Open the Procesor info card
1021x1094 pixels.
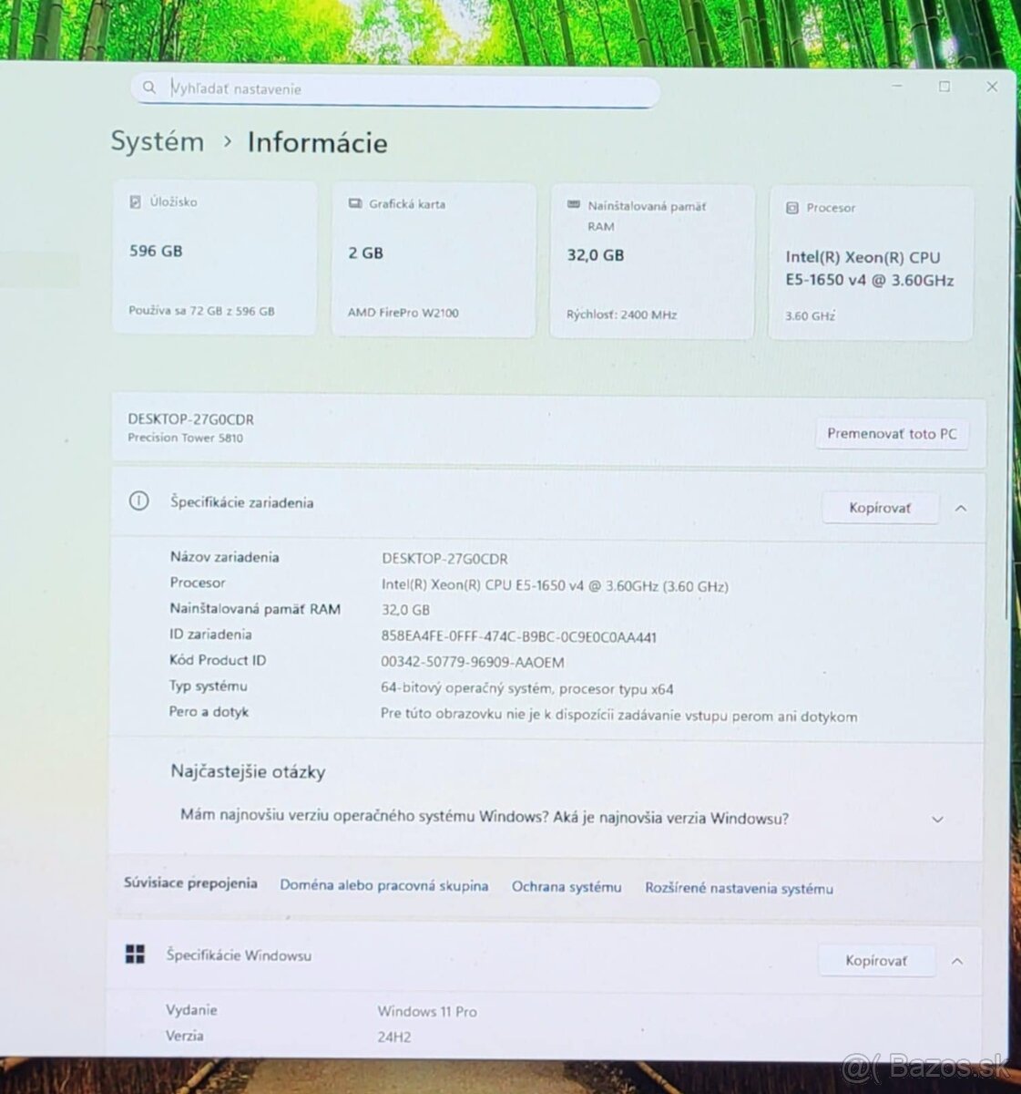(872, 263)
